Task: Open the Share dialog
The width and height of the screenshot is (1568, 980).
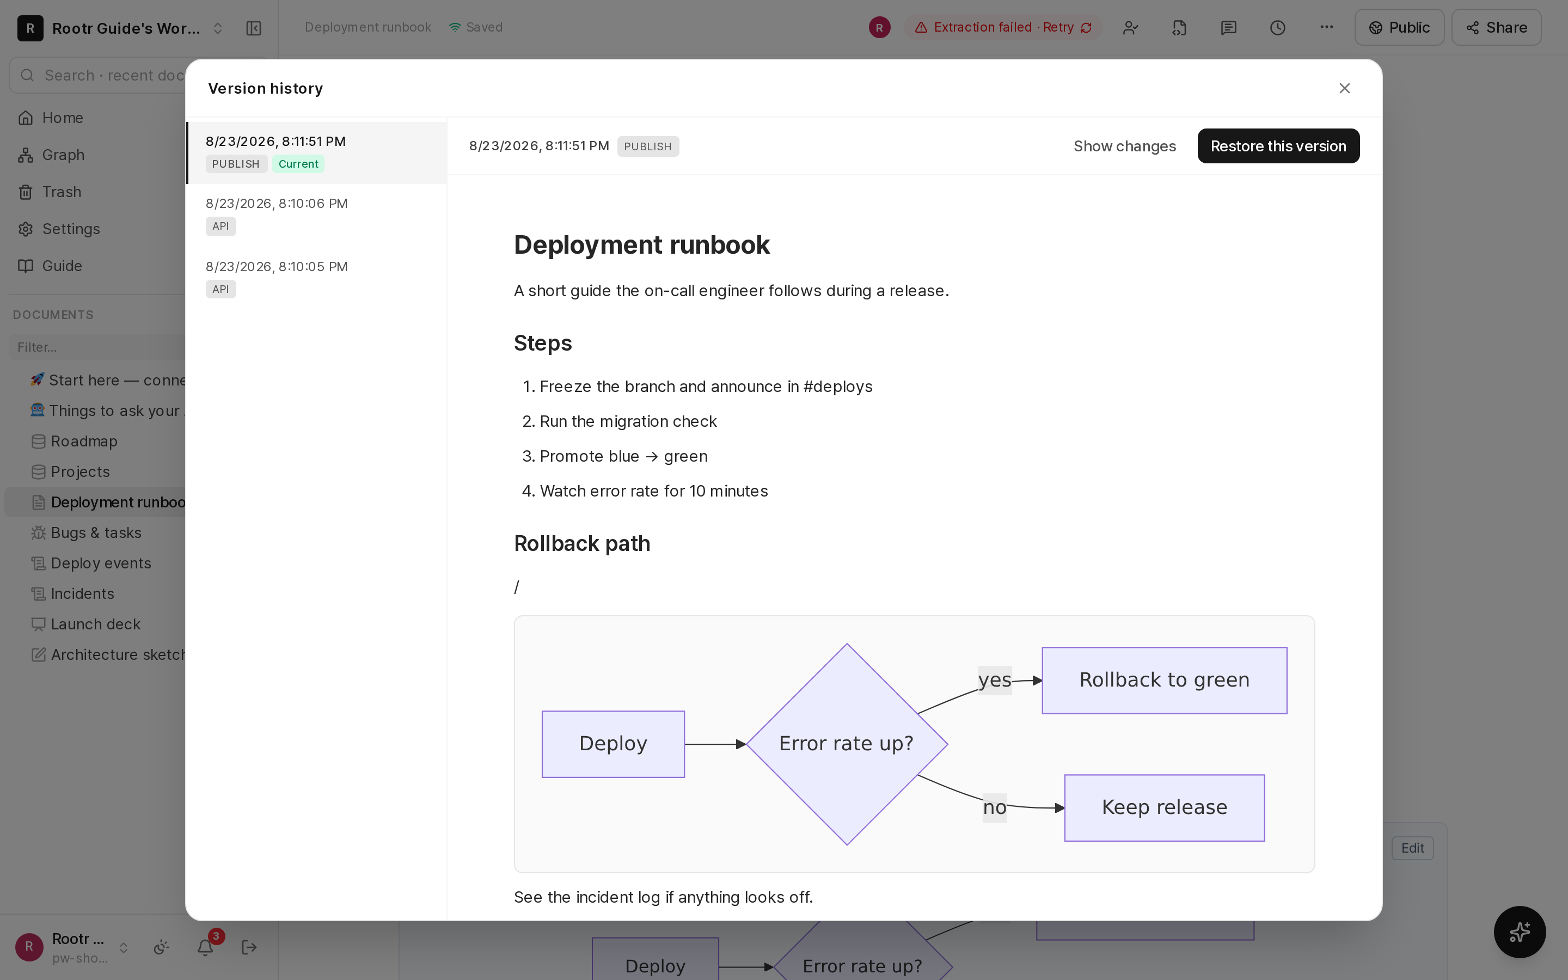Action: [1496, 27]
